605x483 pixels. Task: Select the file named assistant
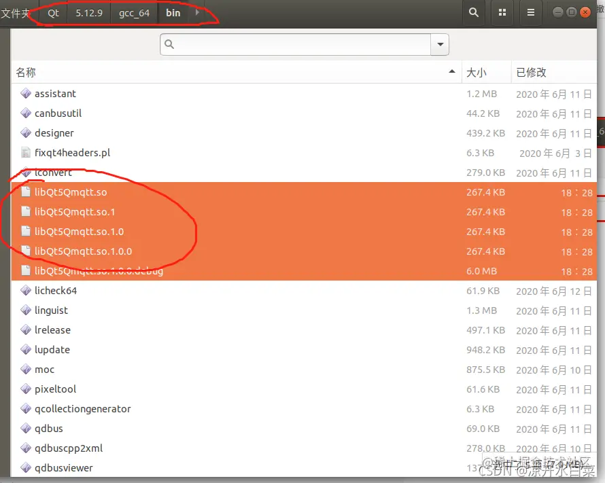[x=304, y=93]
